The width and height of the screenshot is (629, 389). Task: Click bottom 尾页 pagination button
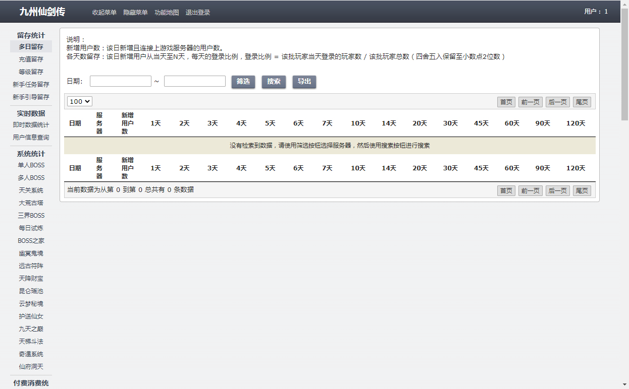[x=582, y=190]
